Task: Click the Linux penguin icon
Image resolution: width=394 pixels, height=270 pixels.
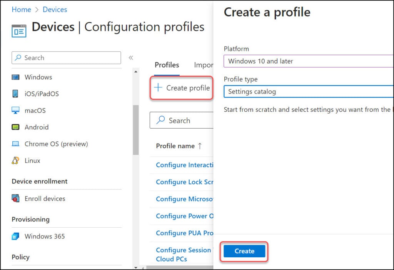Action: coord(15,161)
